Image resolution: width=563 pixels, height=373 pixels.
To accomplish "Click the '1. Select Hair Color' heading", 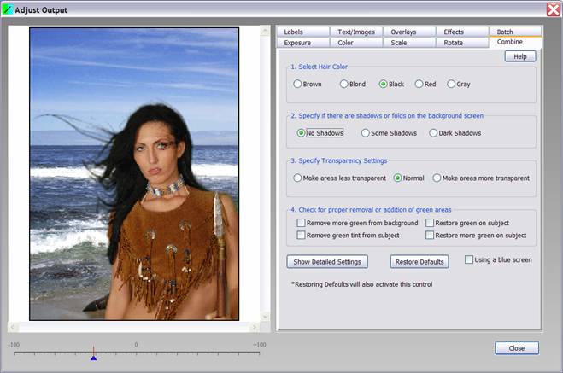I will [x=319, y=67].
